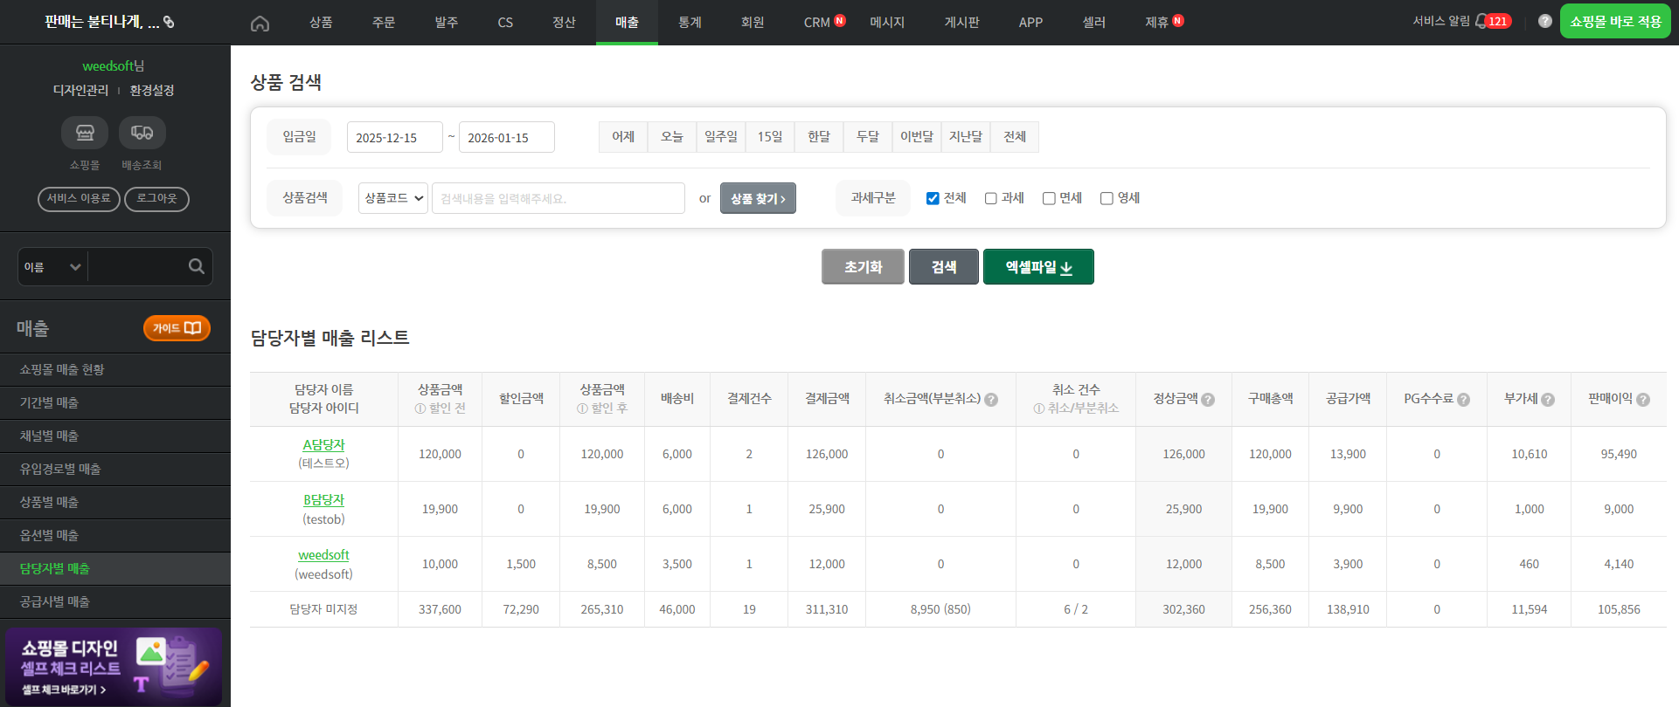This screenshot has height=707, width=1679.
Task: Check the 면세 checkbox
Action: 1049,198
